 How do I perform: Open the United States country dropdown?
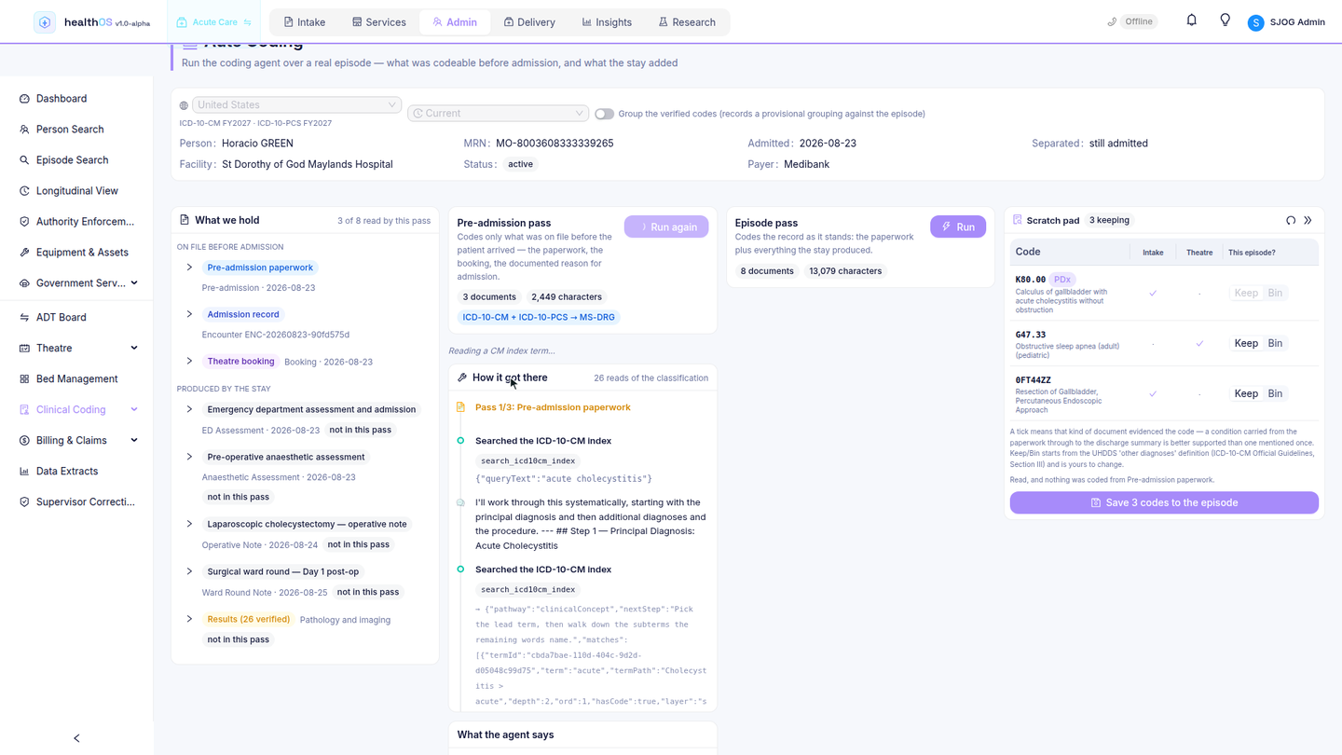tap(296, 105)
